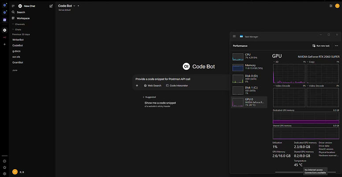Click the Set as default link
The width and height of the screenshot is (342, 177).
pyautogui.click(x=64, y=10)
